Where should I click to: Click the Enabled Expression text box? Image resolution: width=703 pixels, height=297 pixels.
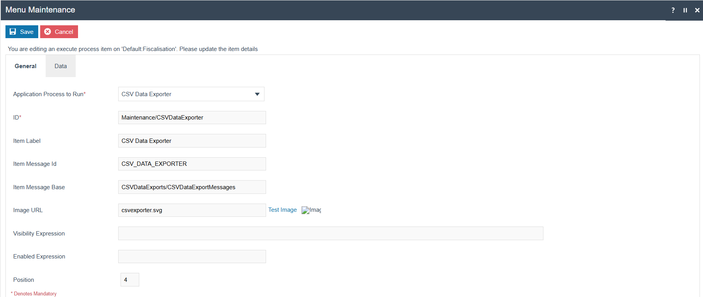(192, 257)
